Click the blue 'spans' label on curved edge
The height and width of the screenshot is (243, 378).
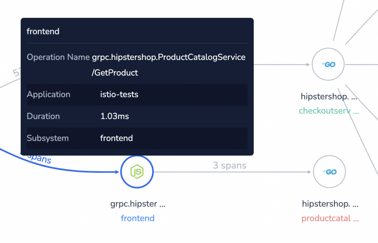(39, 159)
